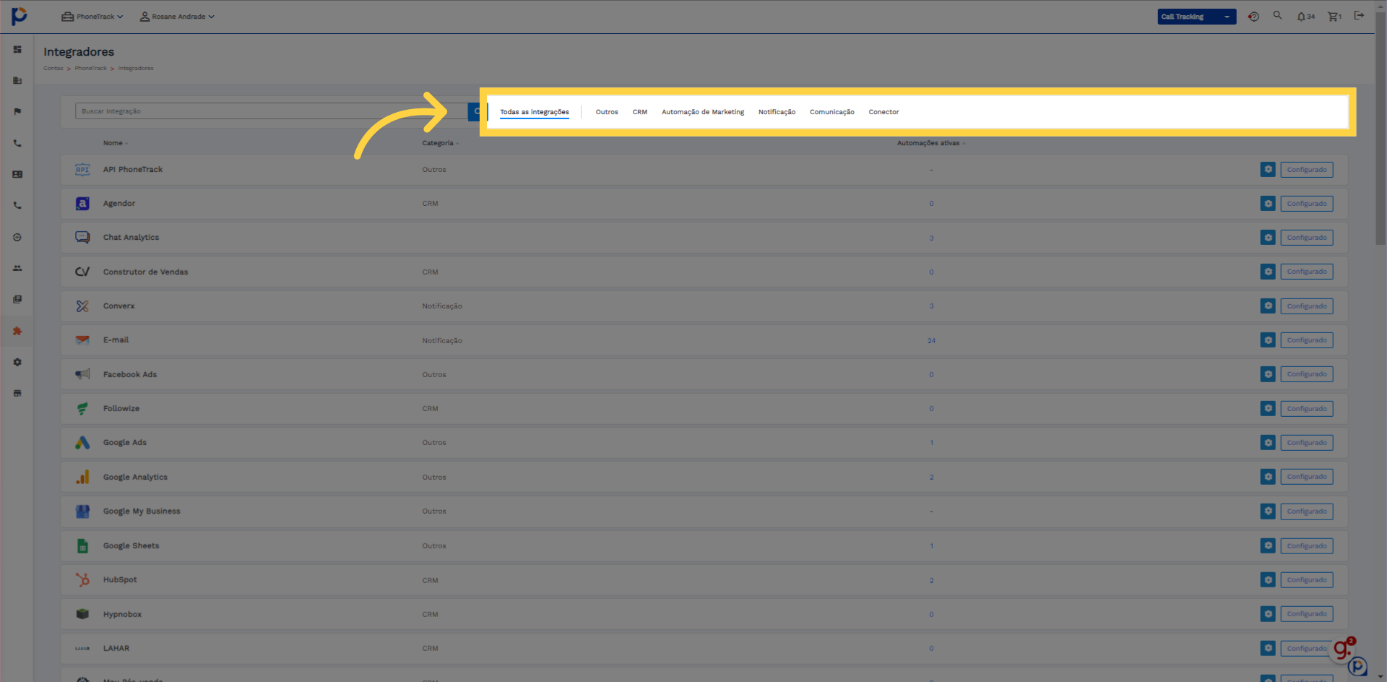Open the gear button for API PhoneTrack
This screenshot has width=1387, height=682.
[1268, 170]
